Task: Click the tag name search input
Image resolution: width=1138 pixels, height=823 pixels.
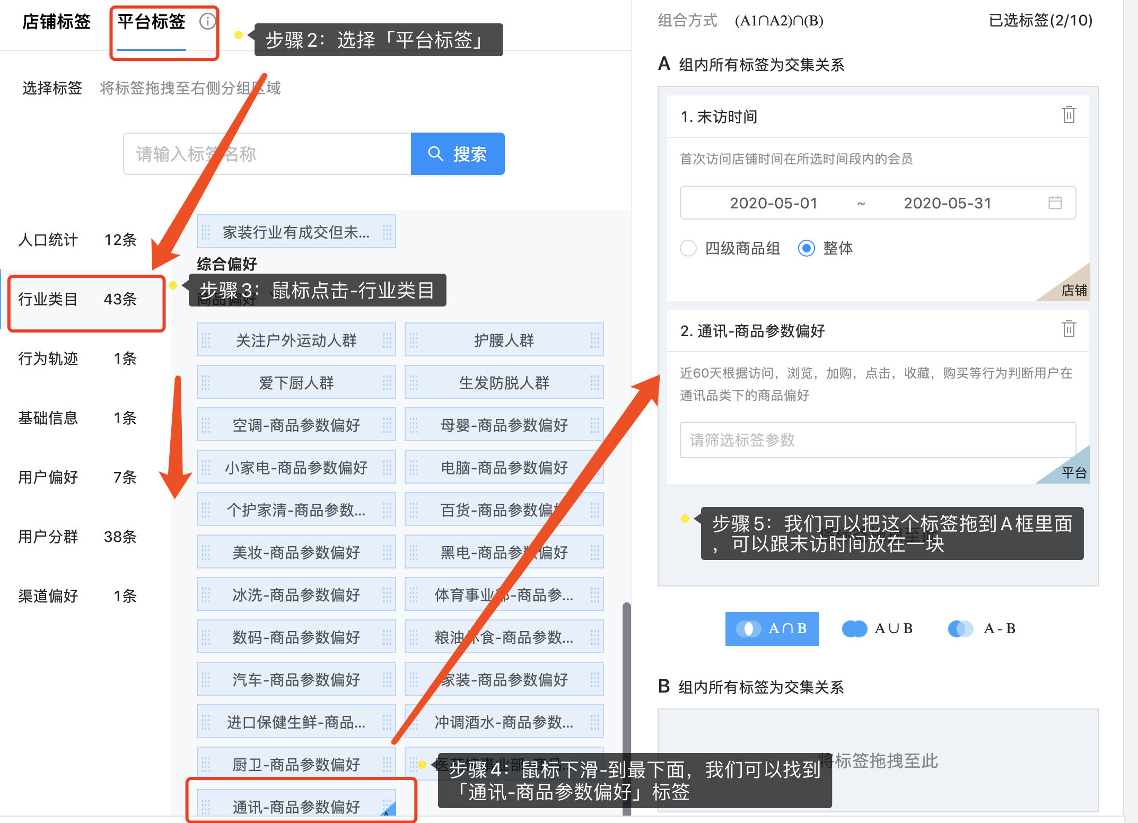Action: [x=267, y=154]
